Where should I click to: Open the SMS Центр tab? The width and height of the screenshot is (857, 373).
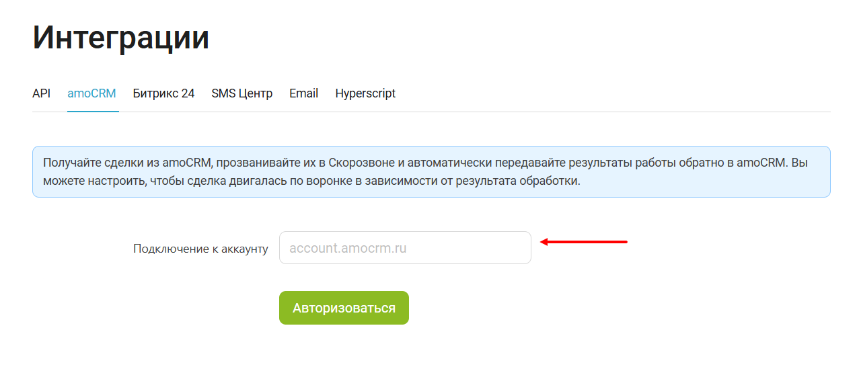(241, 93)
